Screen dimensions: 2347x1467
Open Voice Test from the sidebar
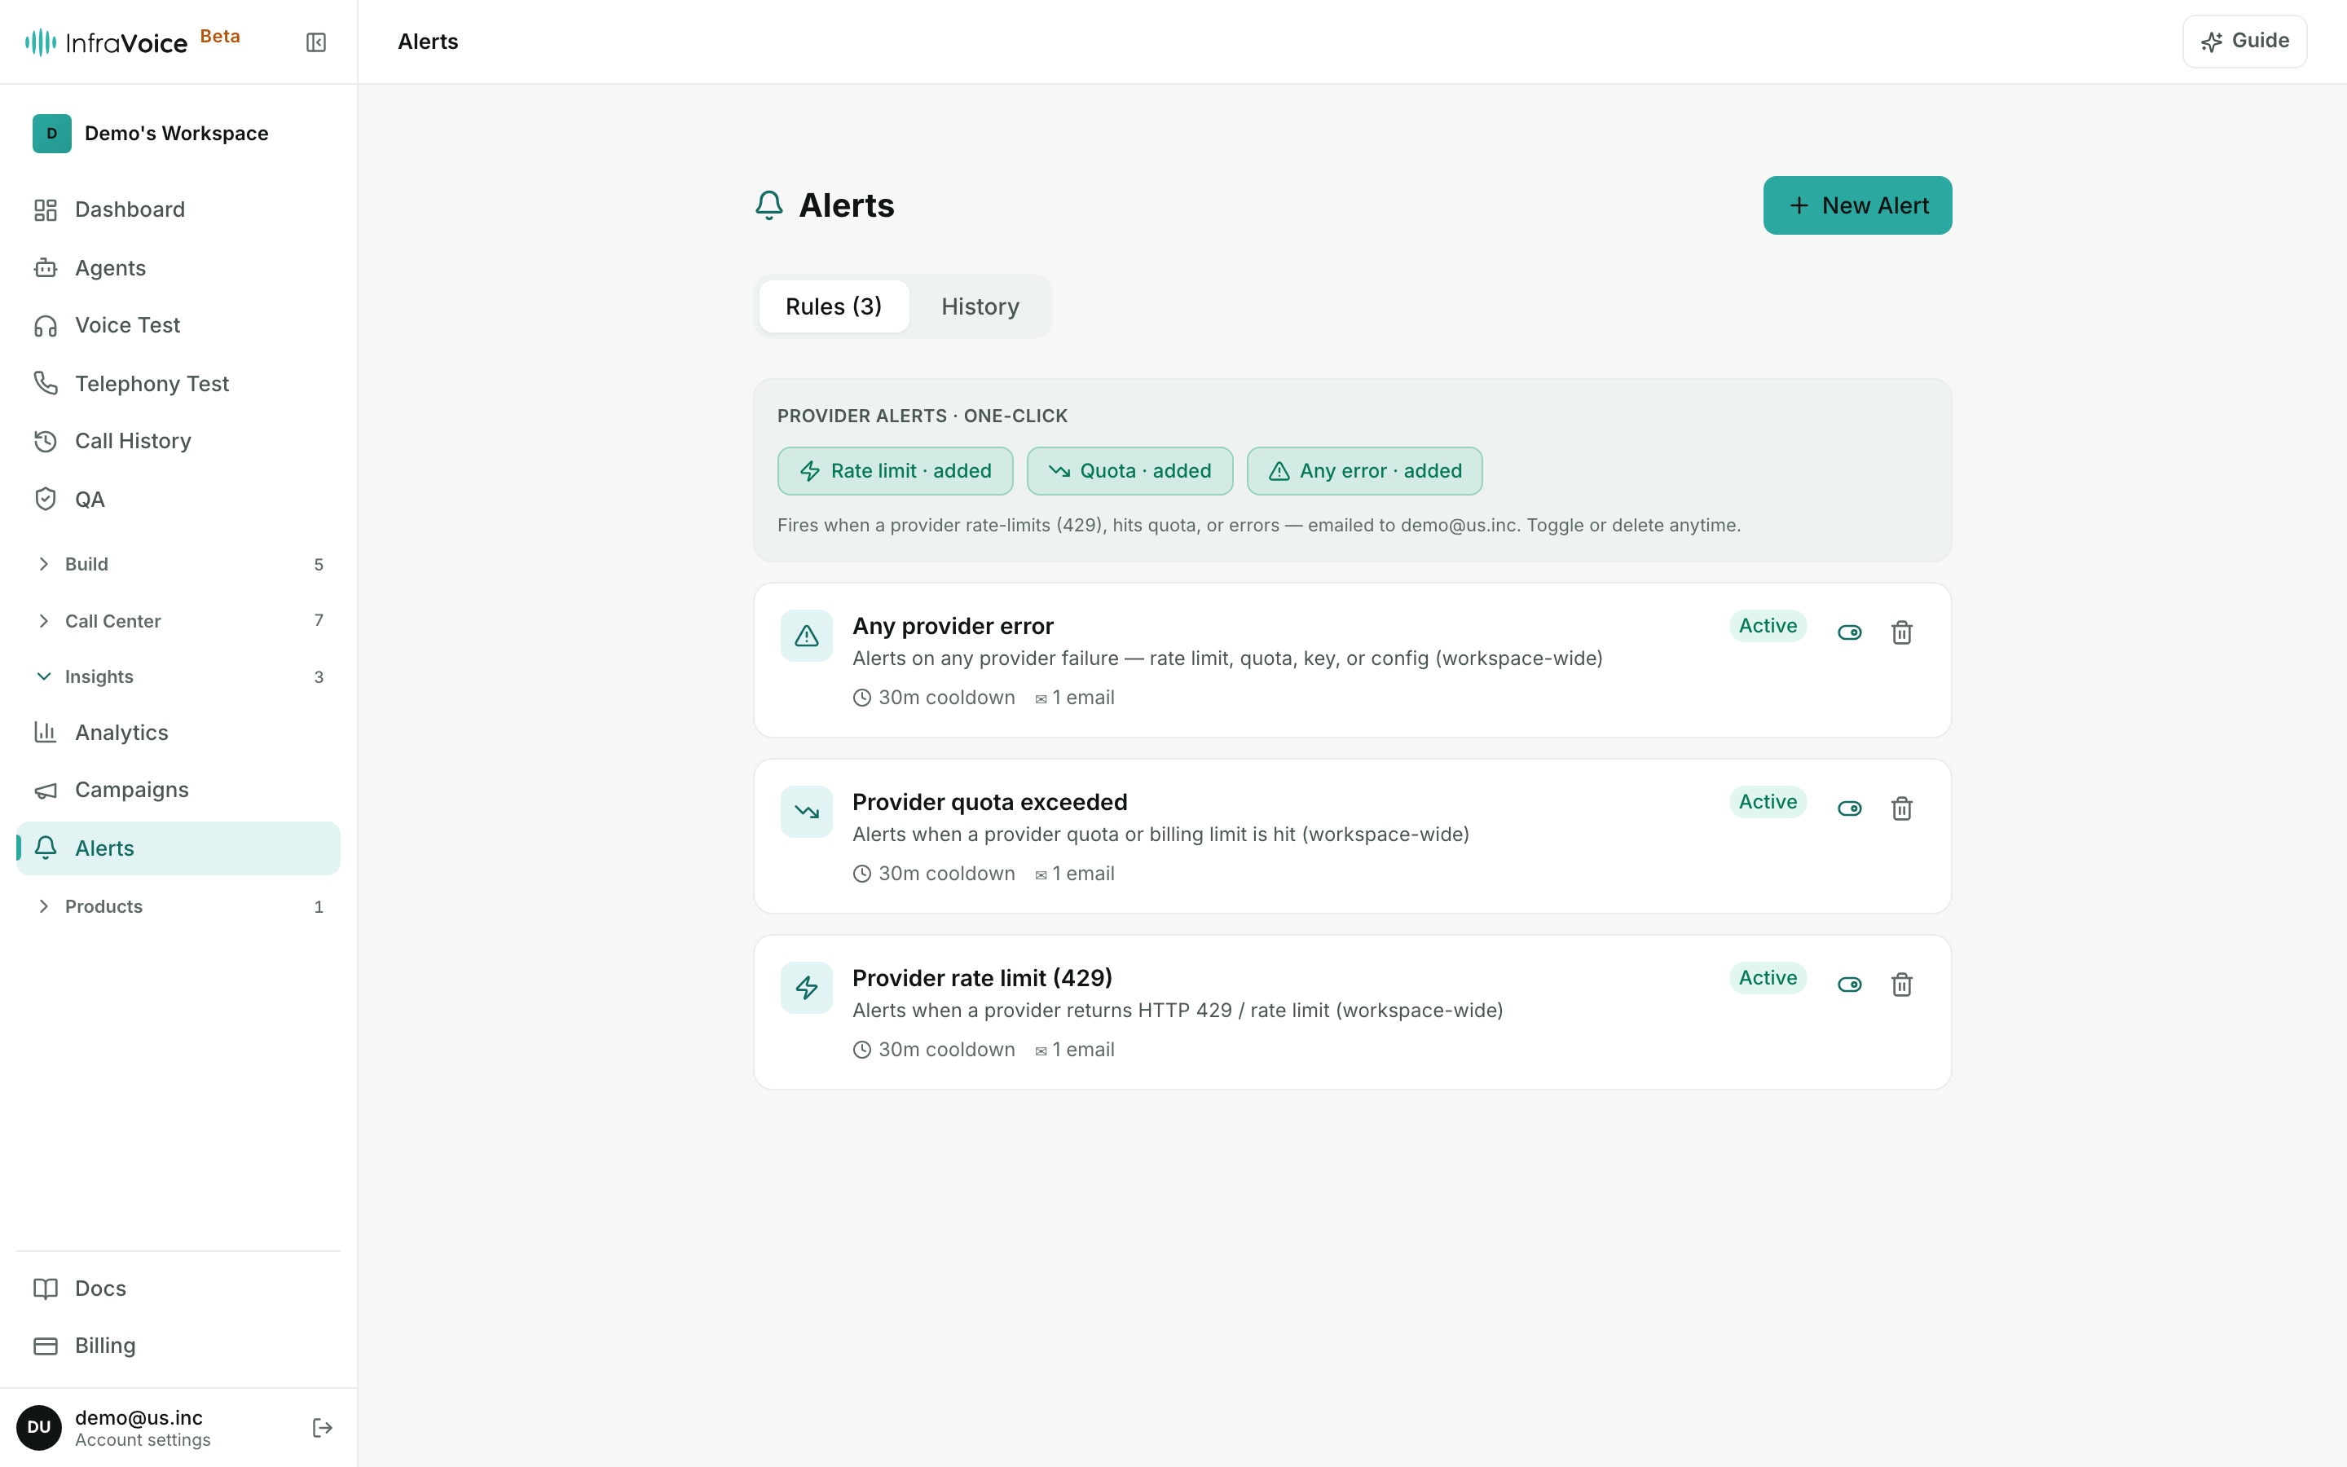(178, 325)
